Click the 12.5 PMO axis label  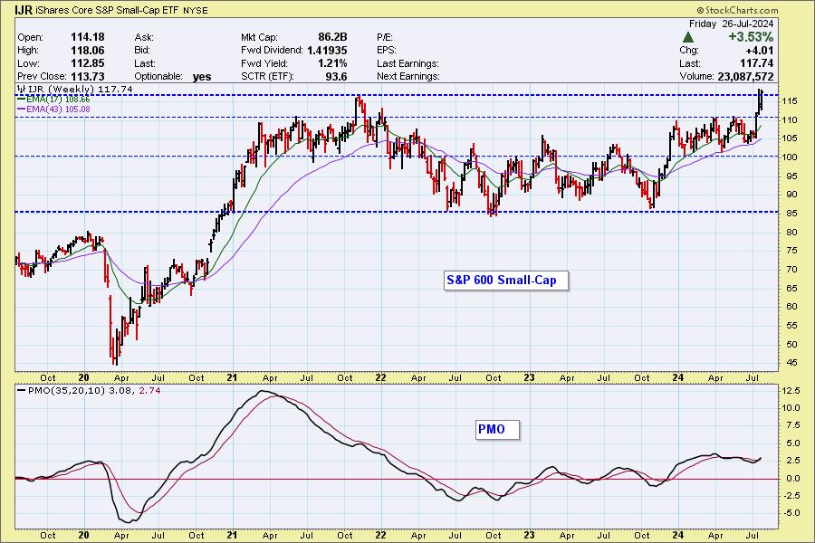point(790,391)
